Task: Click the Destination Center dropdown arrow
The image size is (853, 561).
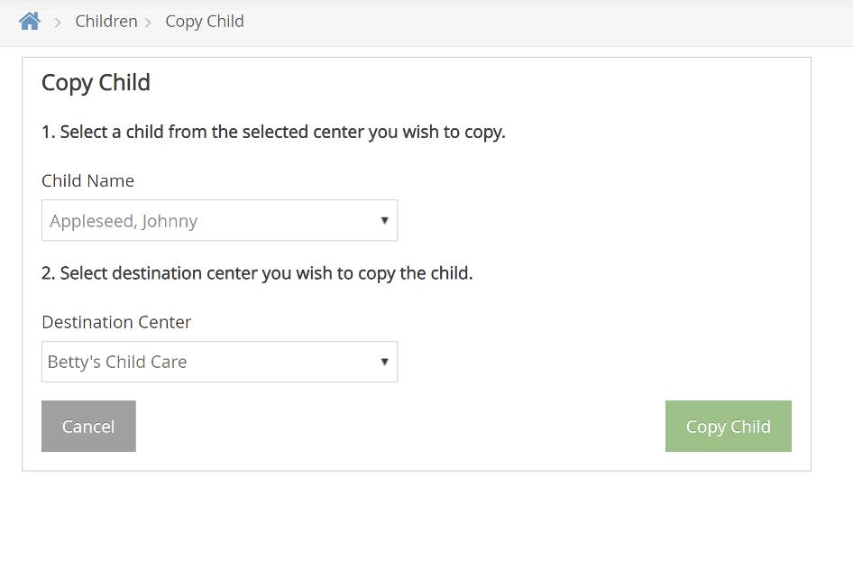Action: (x=384, y=362)
